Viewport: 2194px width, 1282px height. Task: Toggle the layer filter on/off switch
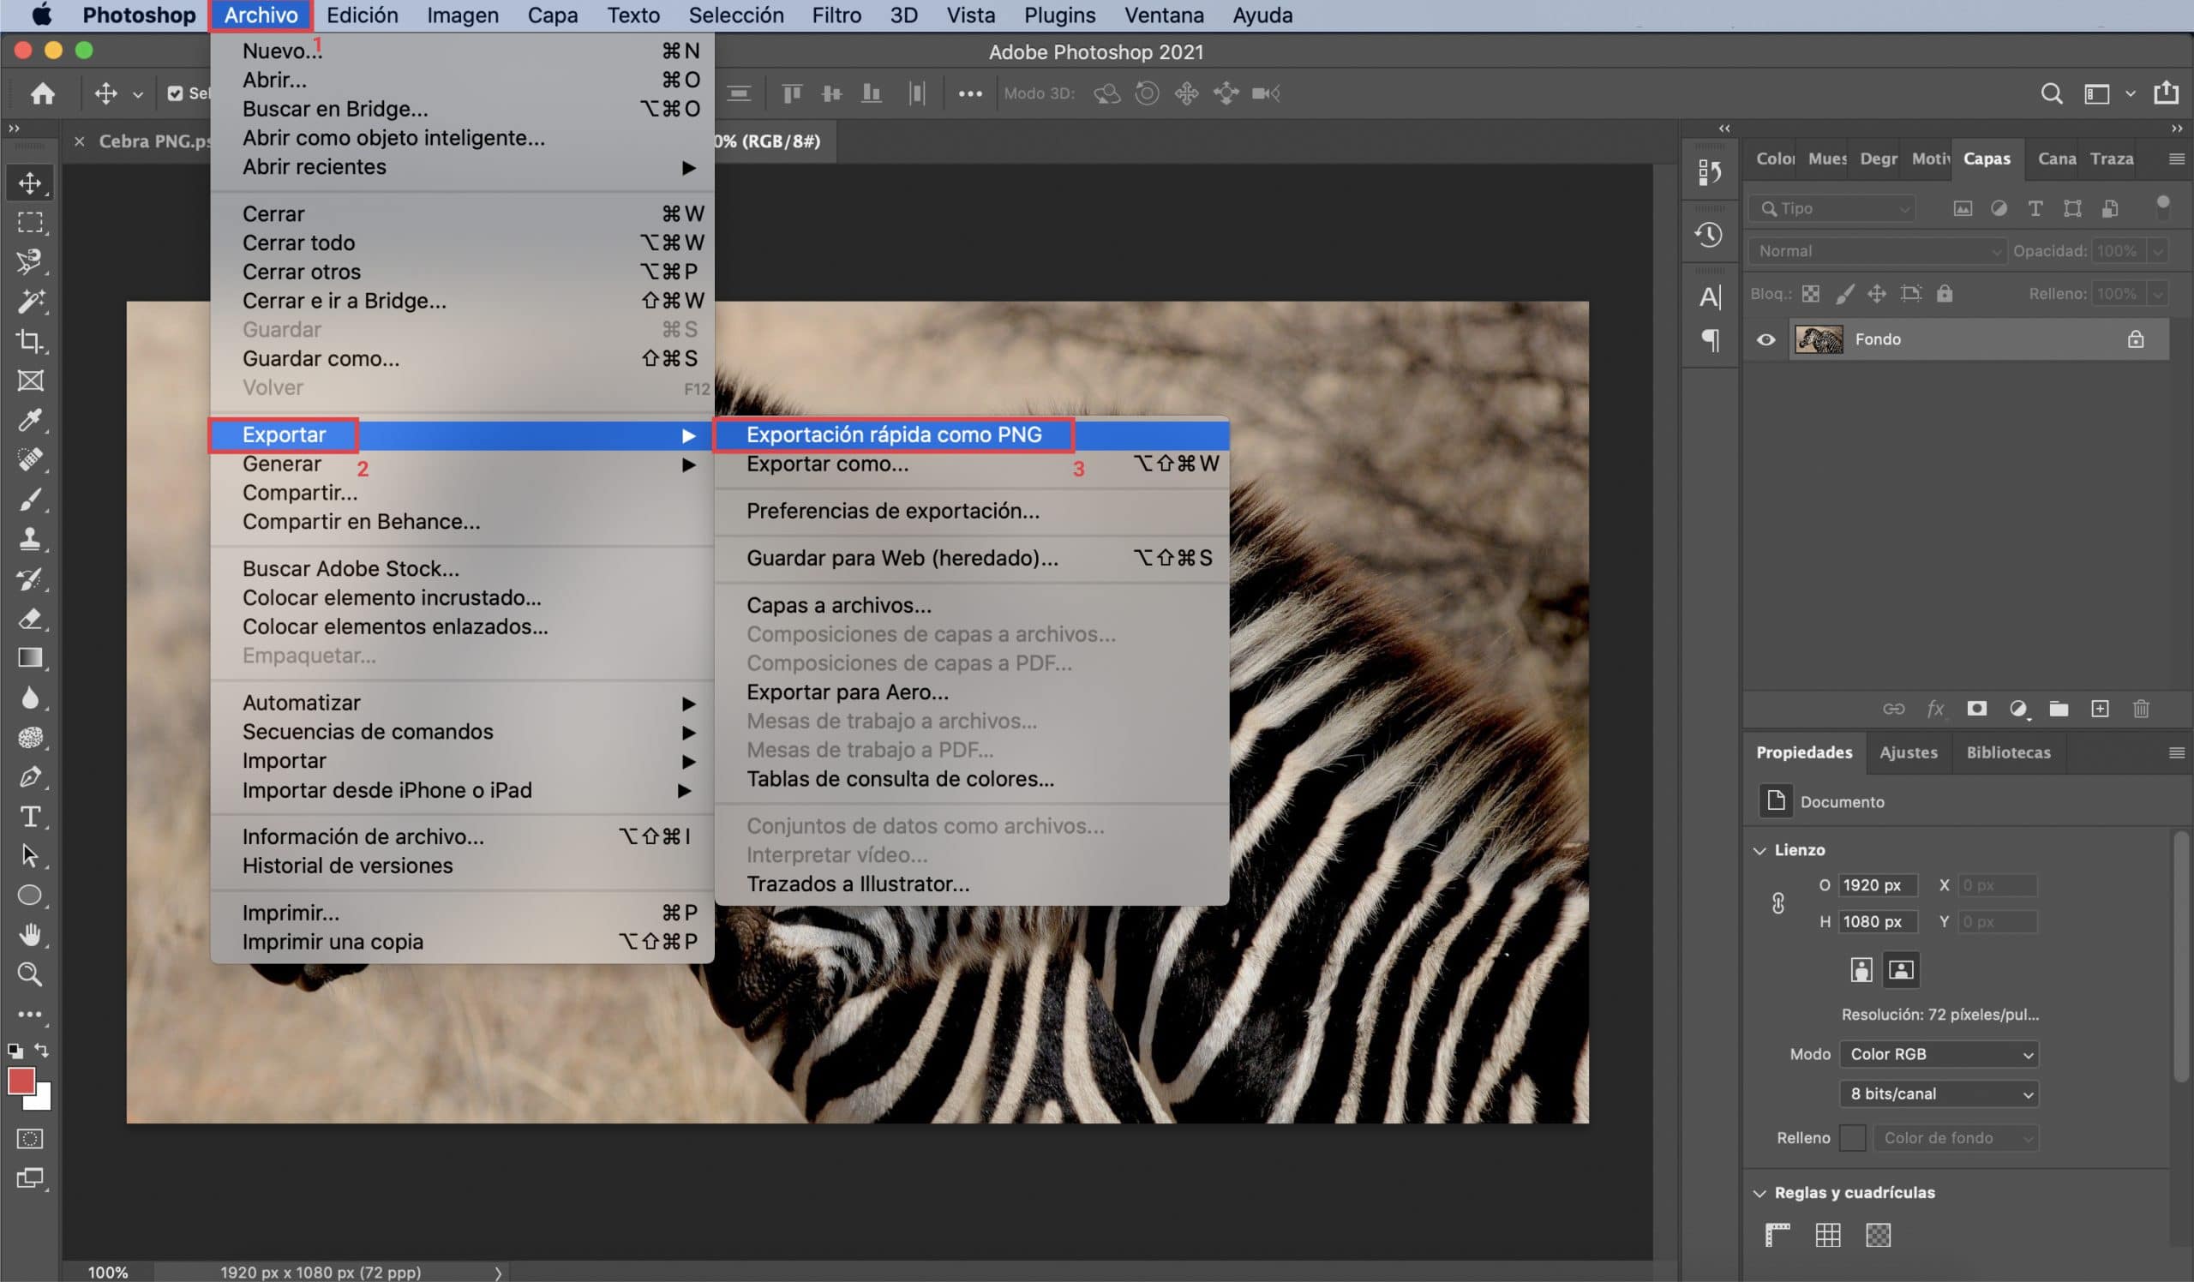pos(2162,206)
